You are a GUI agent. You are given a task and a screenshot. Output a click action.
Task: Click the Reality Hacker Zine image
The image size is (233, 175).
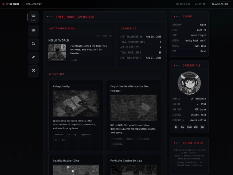(76, 170)
